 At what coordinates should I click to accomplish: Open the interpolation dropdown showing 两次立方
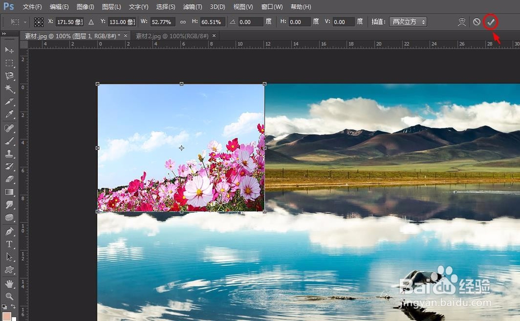[x=407, y=22]
